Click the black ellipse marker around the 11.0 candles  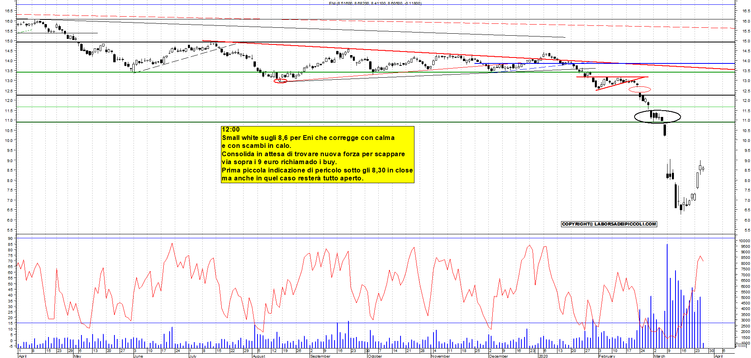[658, 117]
